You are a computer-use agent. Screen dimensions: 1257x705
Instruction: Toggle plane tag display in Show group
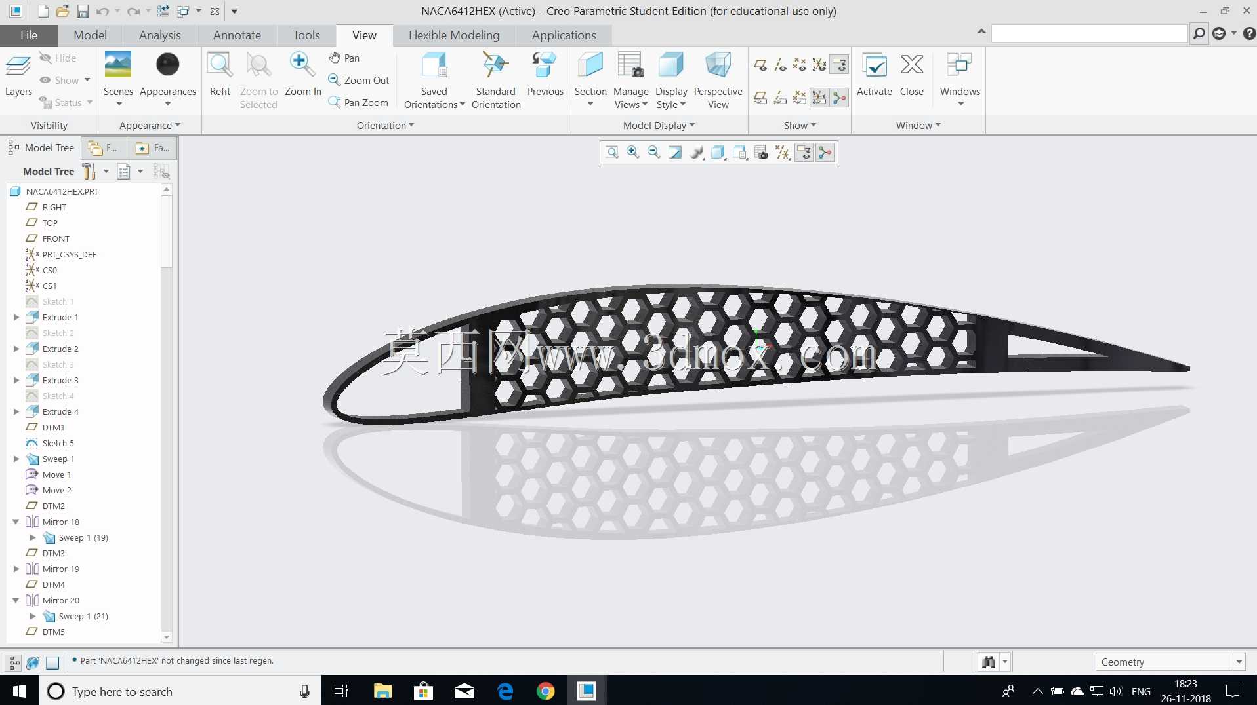pos(760,98)
